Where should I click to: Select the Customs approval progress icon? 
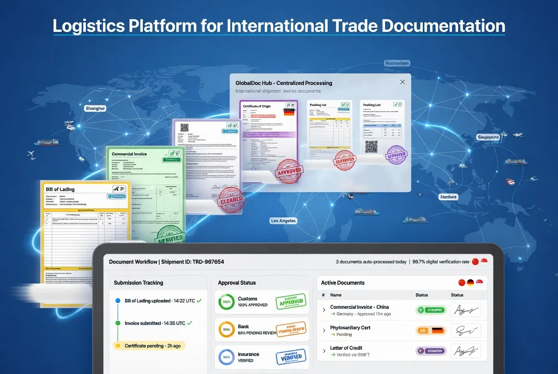pos(226,301)
